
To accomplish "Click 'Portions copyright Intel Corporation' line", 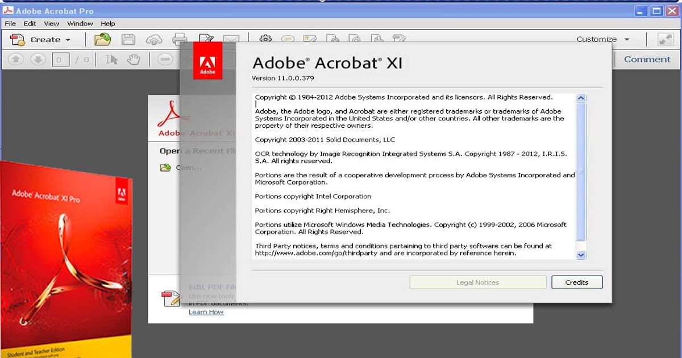I will click(313, 196).
